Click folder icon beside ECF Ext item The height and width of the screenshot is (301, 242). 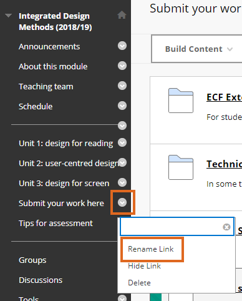tap(181, 101)
